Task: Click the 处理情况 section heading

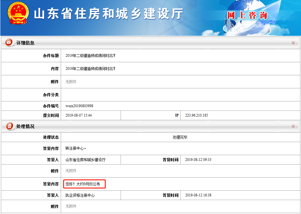Action: click(25, 126)
